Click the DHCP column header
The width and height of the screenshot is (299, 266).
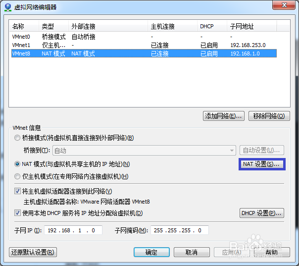pos(212,26)
